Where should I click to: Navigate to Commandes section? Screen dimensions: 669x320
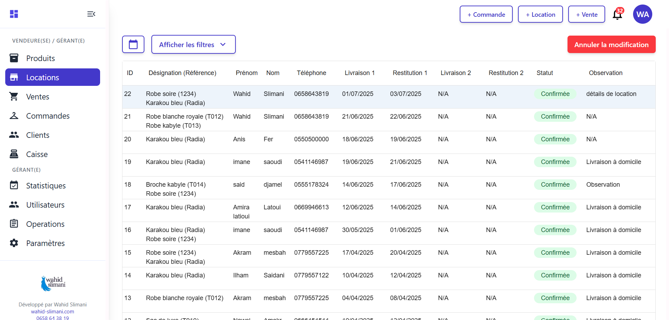[x=53, y=116]
